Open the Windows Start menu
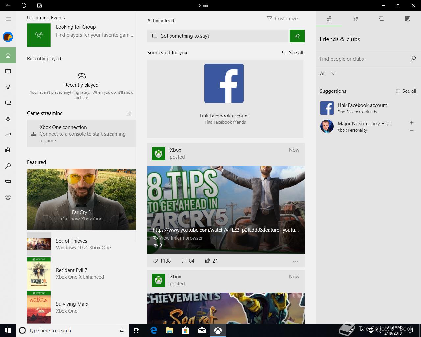 point(8,330)
